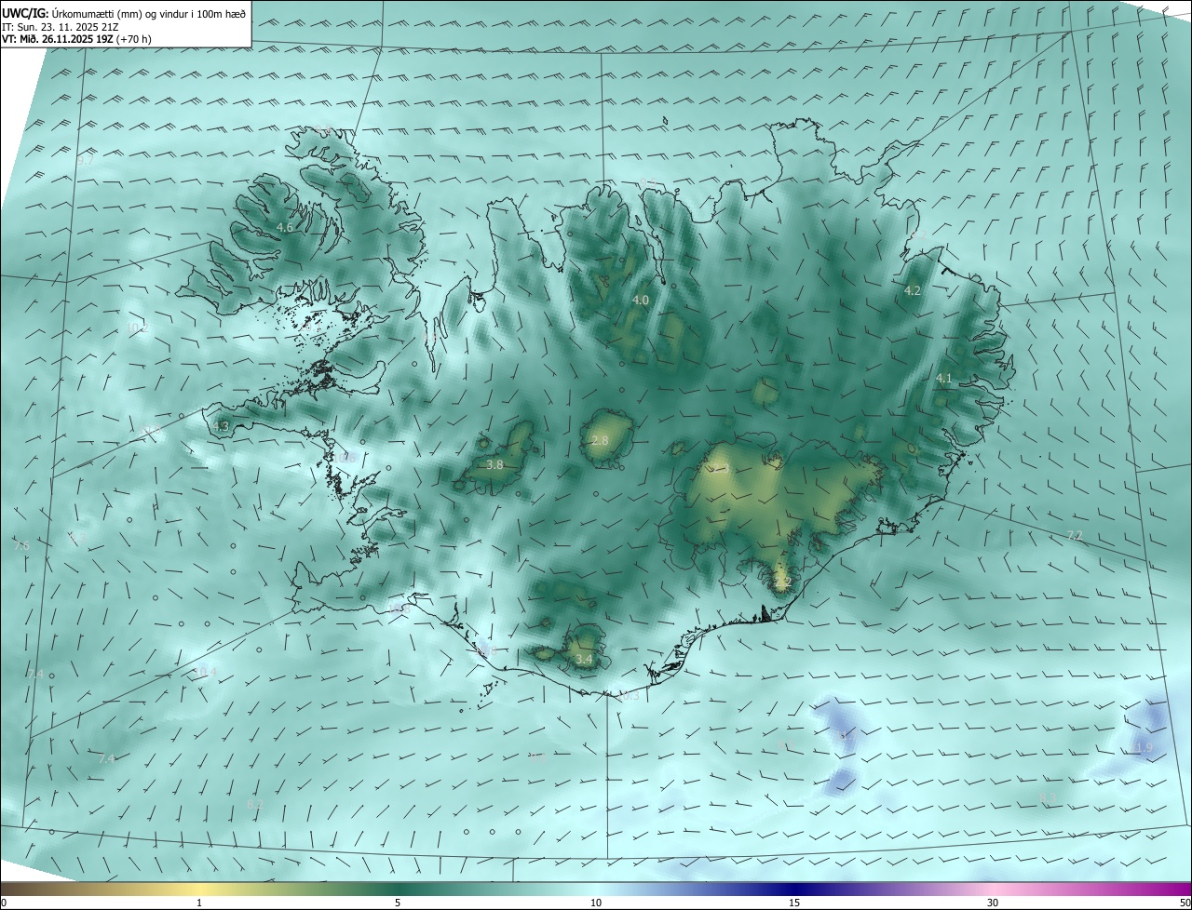Click the "UWC/IG:" label in header
The image size is (1192, 910).
pos(25,13)
